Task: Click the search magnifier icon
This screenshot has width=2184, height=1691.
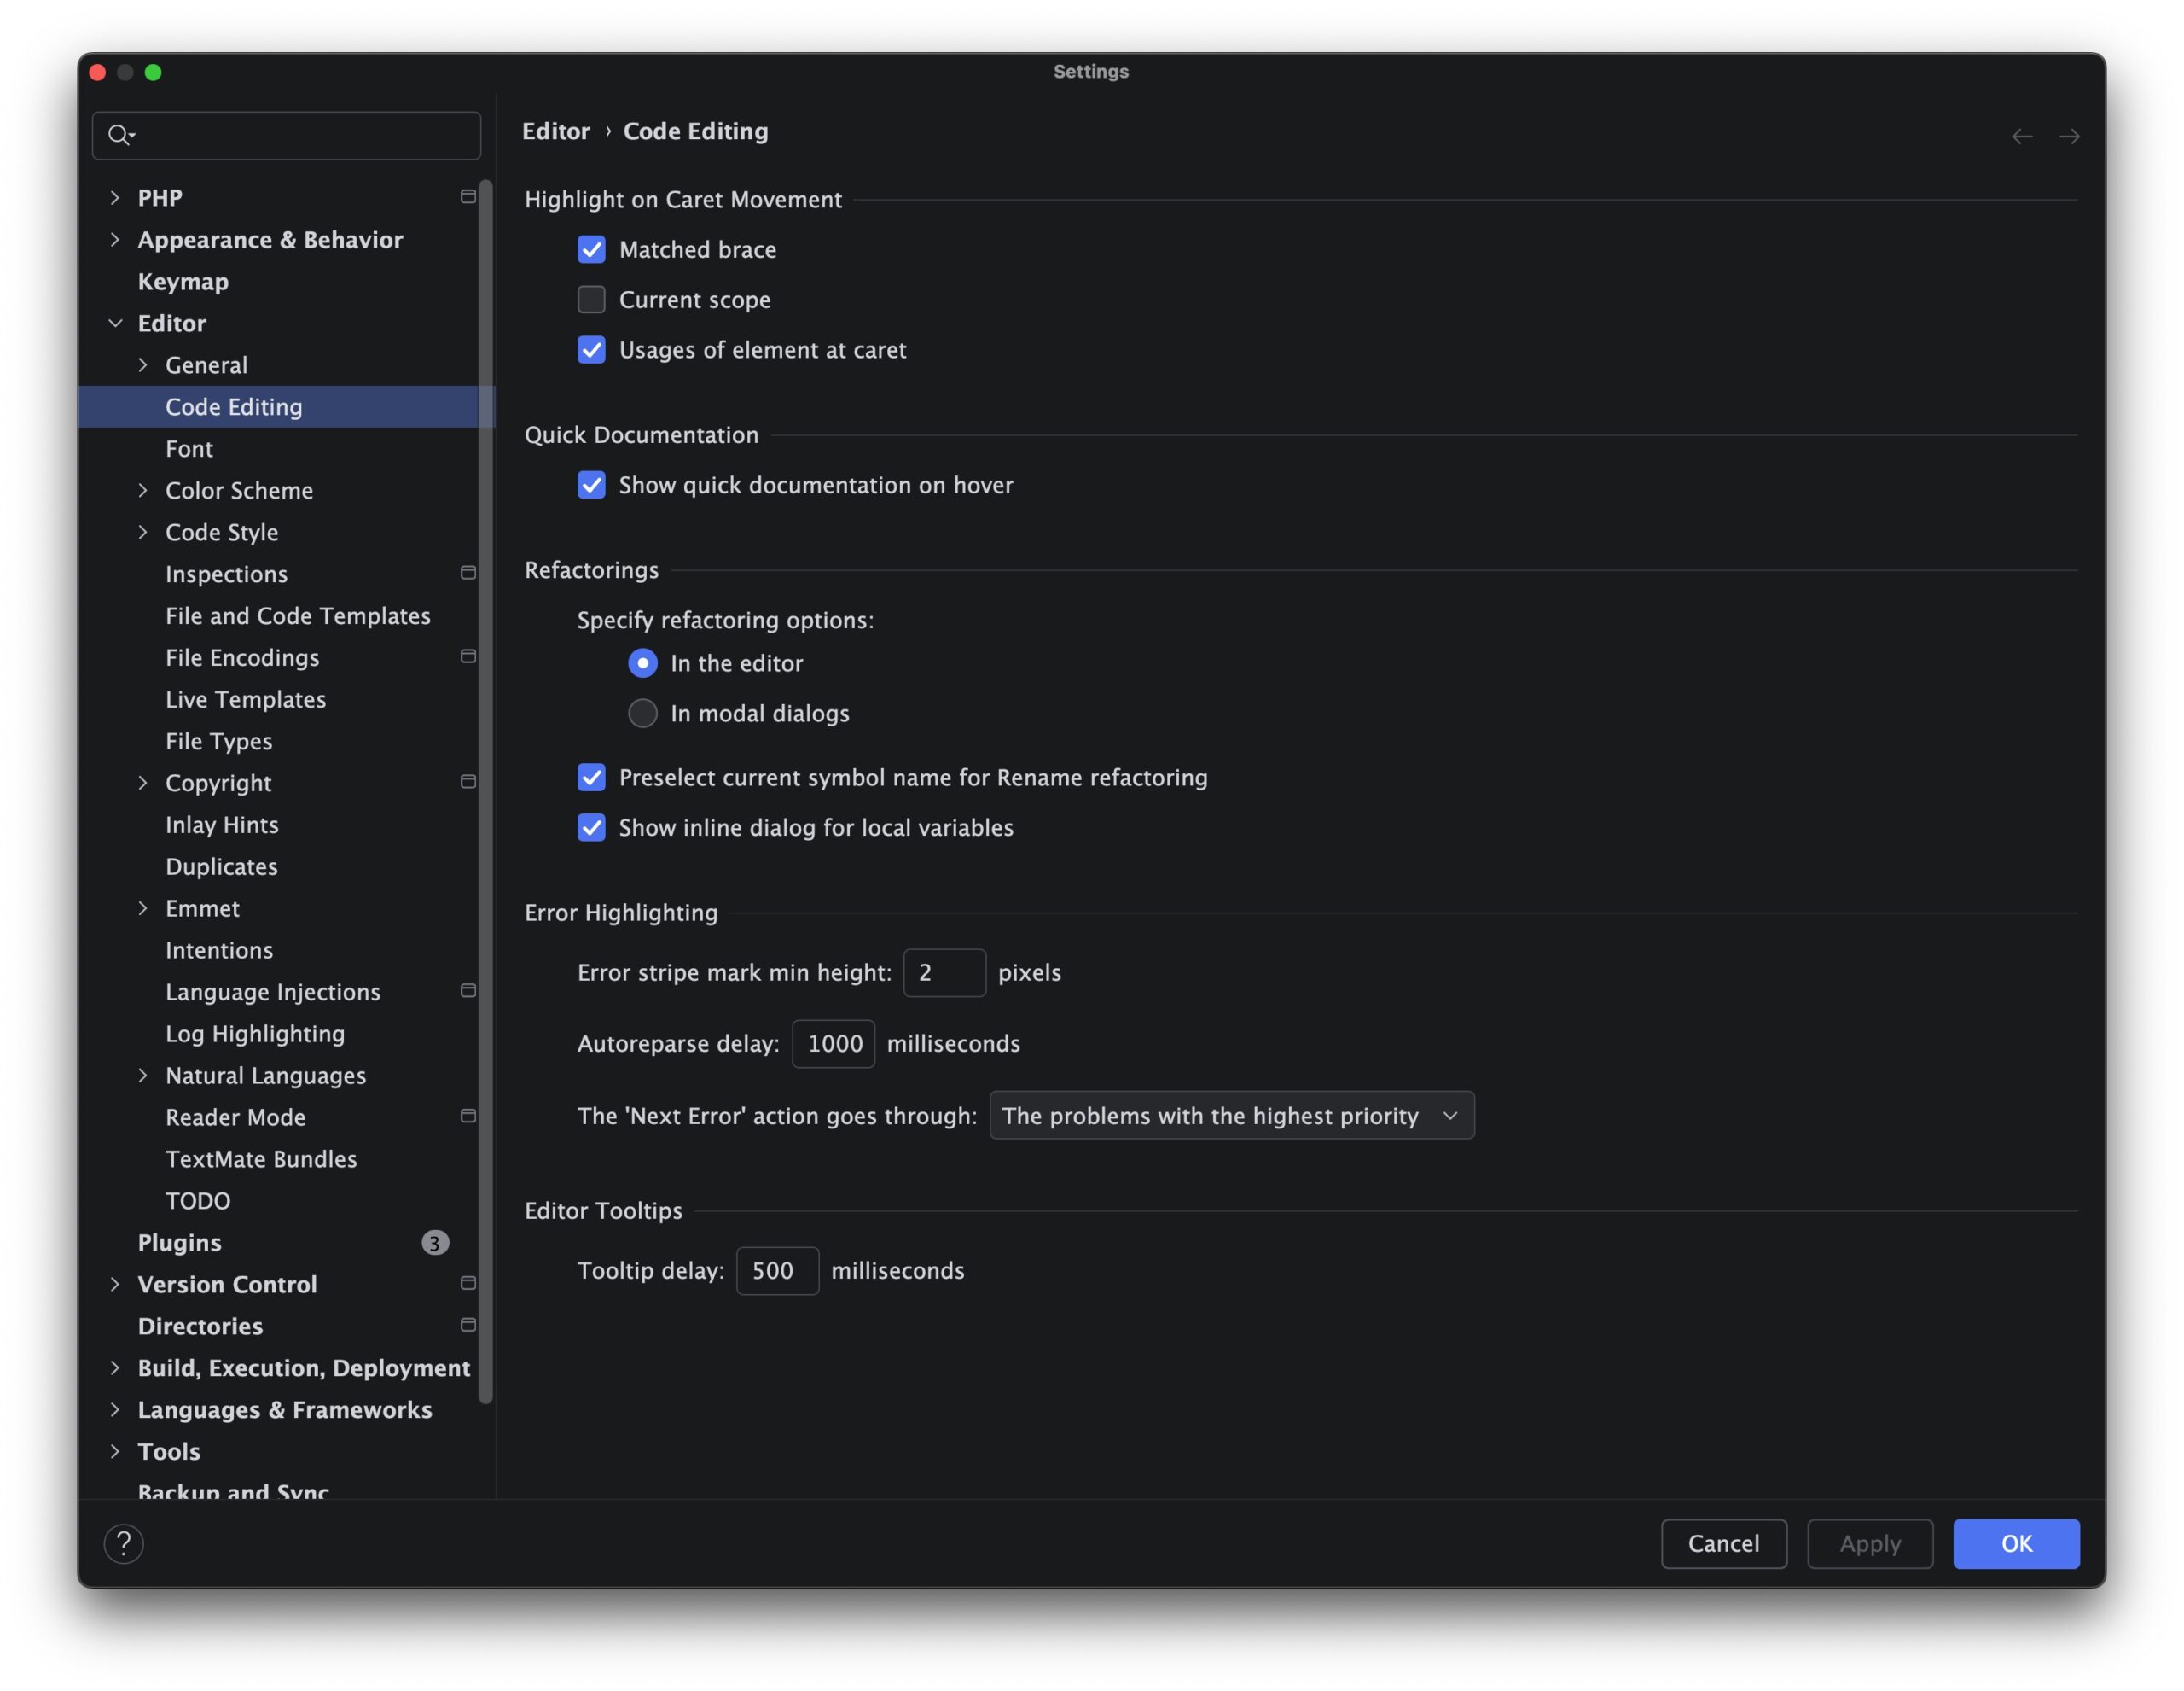Action: tap(119, 134)
